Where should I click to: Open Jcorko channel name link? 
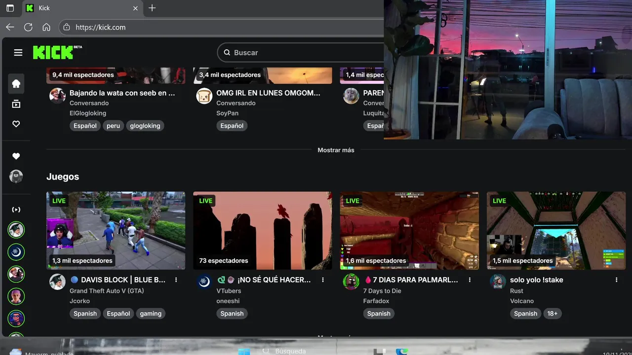tap(79, 301)
